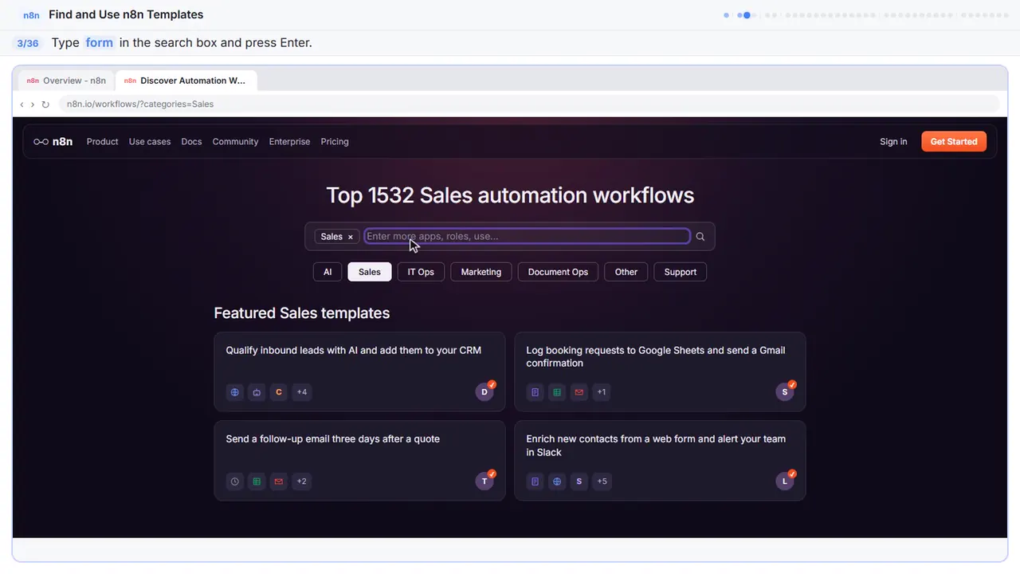This screenshot has height=574, width=1020.
Task: Filter by the Marketing category
Action: pos(481,272)
